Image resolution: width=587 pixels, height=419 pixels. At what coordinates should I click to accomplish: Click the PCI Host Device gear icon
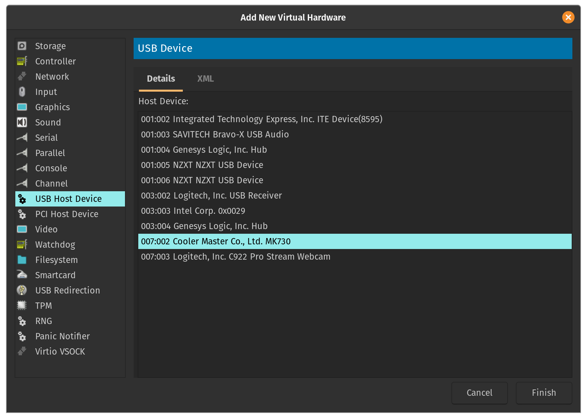coord(22,214)
